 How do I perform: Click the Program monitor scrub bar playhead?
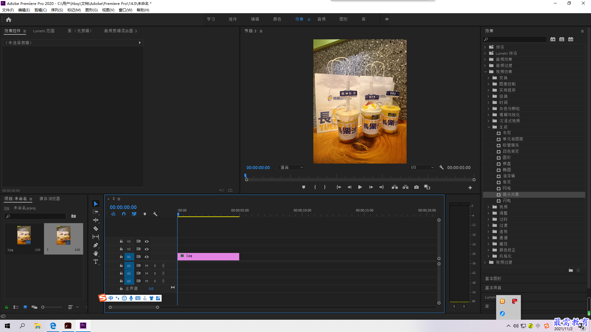point(245,176)
